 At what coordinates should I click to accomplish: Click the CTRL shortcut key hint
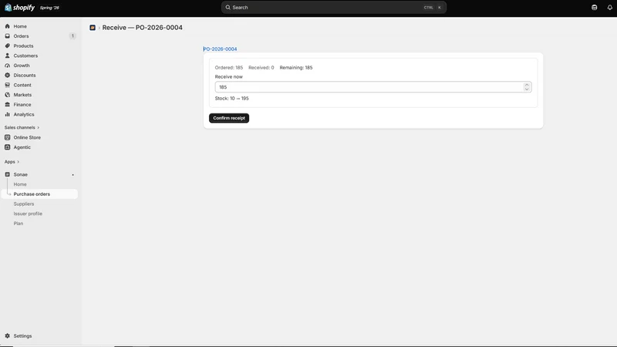point(428,8)
